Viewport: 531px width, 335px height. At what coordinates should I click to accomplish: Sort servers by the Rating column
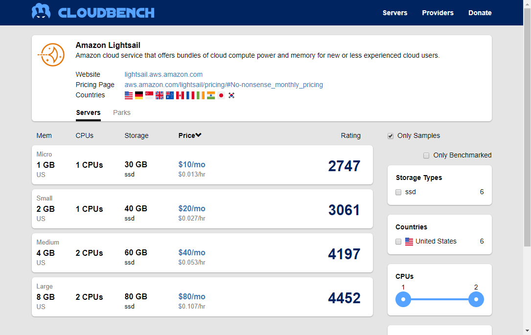click(x=350, y=135)
